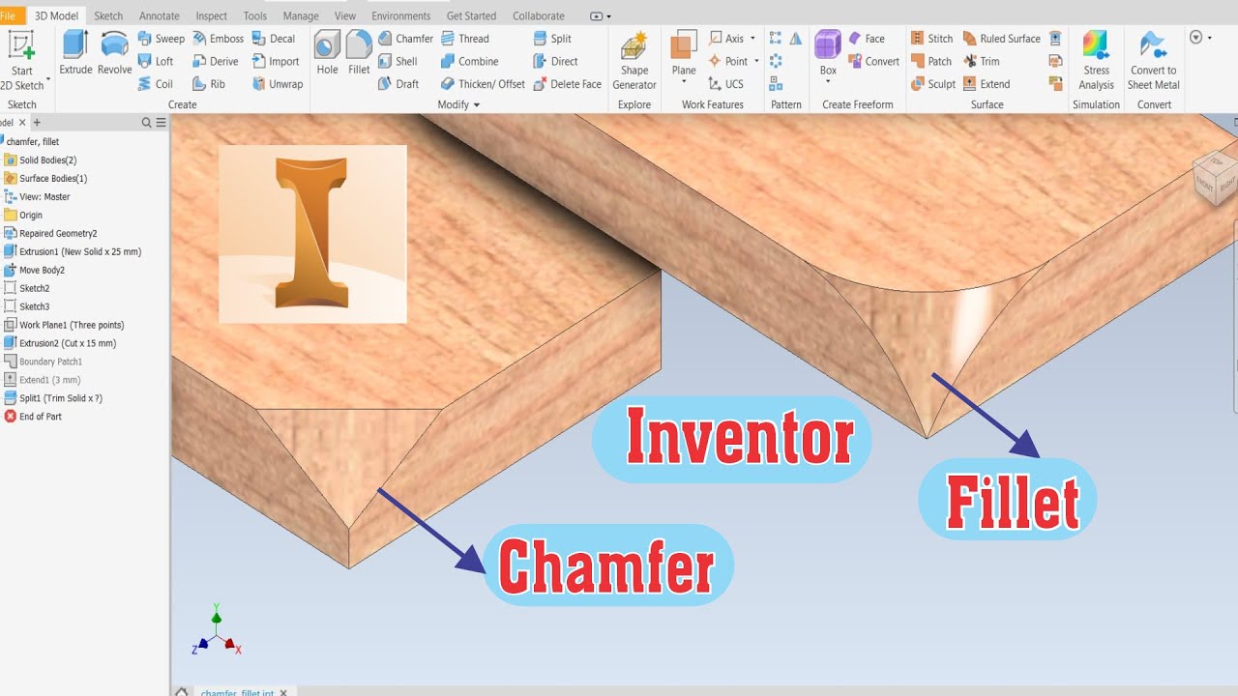
Task: Click the freeform Face tool
Action: click(x=867, y=39)
